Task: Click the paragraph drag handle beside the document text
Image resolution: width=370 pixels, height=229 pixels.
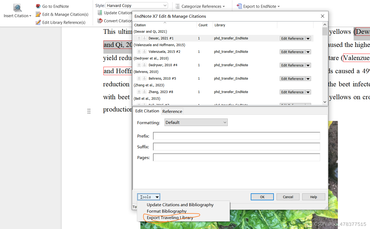Action: [x=89, y=111]
